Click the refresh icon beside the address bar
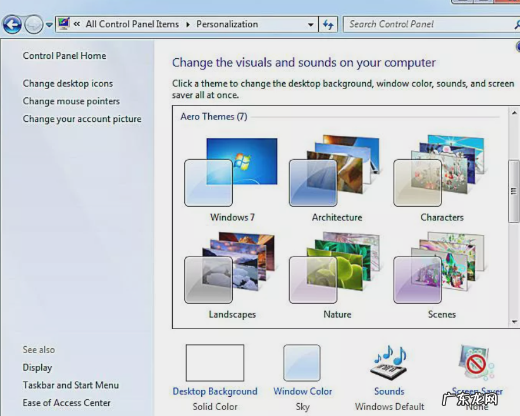 click(x=329, y=24)
